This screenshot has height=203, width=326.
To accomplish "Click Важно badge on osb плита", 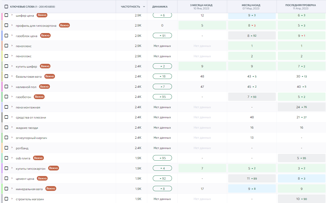I will pyautogui.click(x=38, y=158).
